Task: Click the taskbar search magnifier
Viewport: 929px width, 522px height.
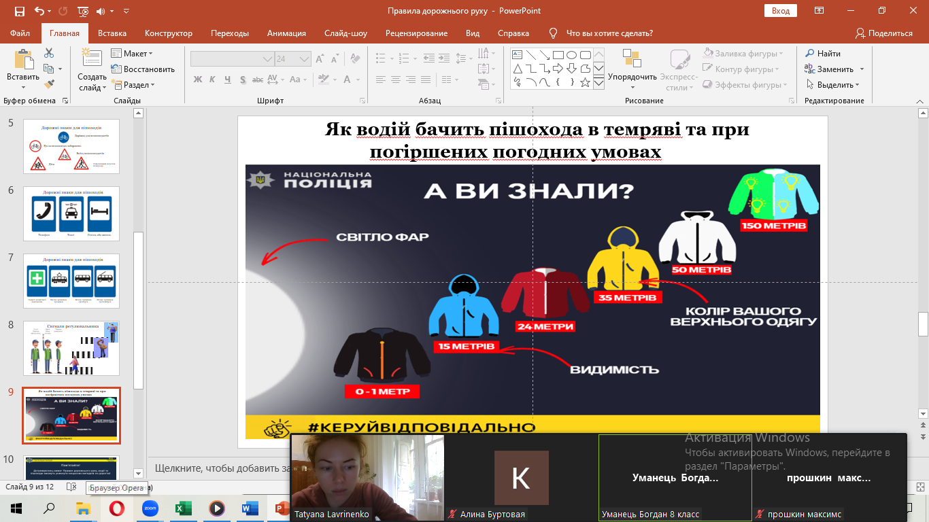Action: 49,508
